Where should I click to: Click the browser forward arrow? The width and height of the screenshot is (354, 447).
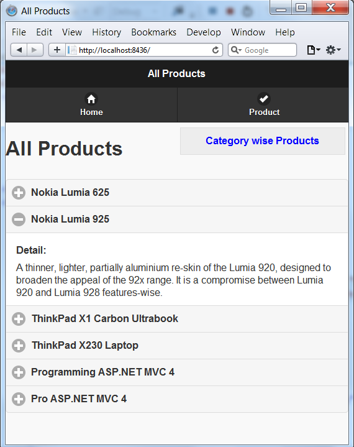35,50
